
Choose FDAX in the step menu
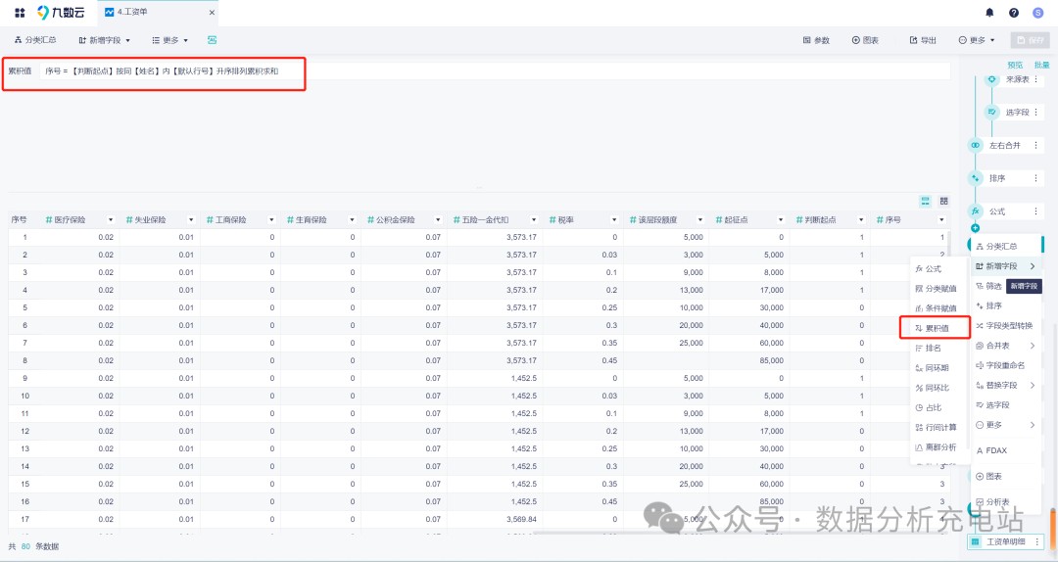(1006, 450)
